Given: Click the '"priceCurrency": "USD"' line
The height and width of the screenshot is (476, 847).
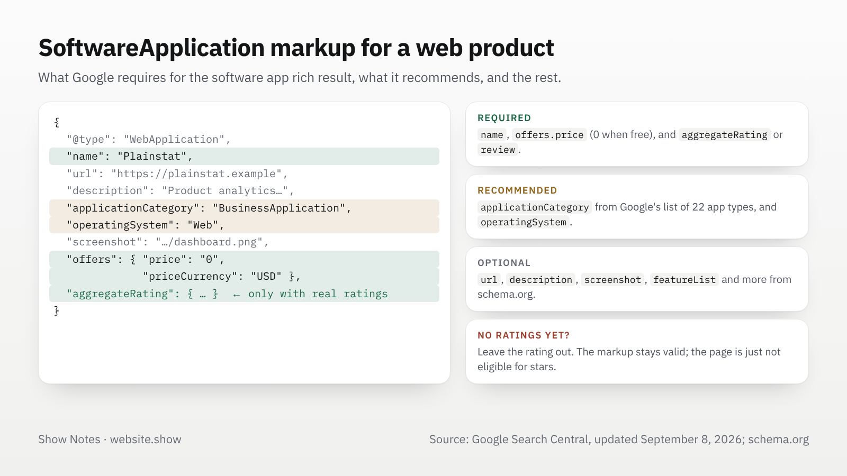Looking at the screenshot, I should click(x=244, y=276).
